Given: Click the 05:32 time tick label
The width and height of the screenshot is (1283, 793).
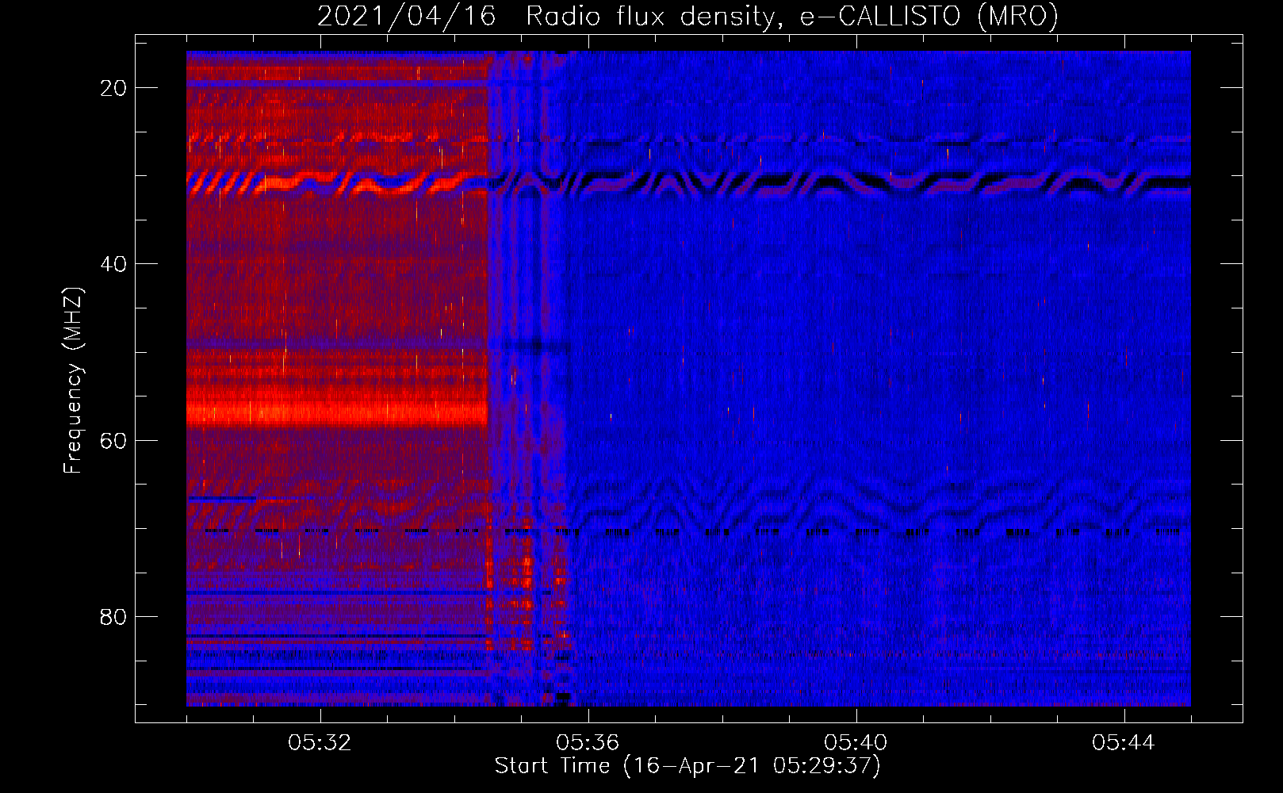Looking at the screenshot, I should 320,743.
